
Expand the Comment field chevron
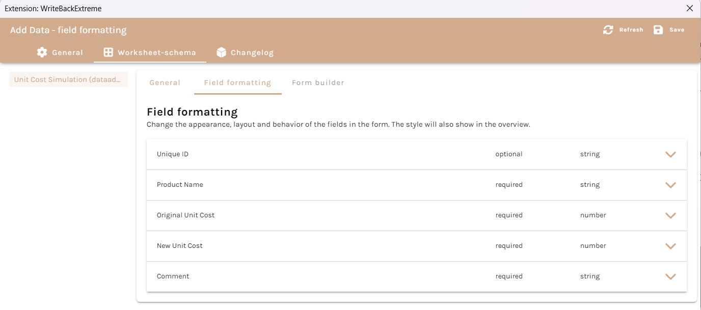point(670,276)
